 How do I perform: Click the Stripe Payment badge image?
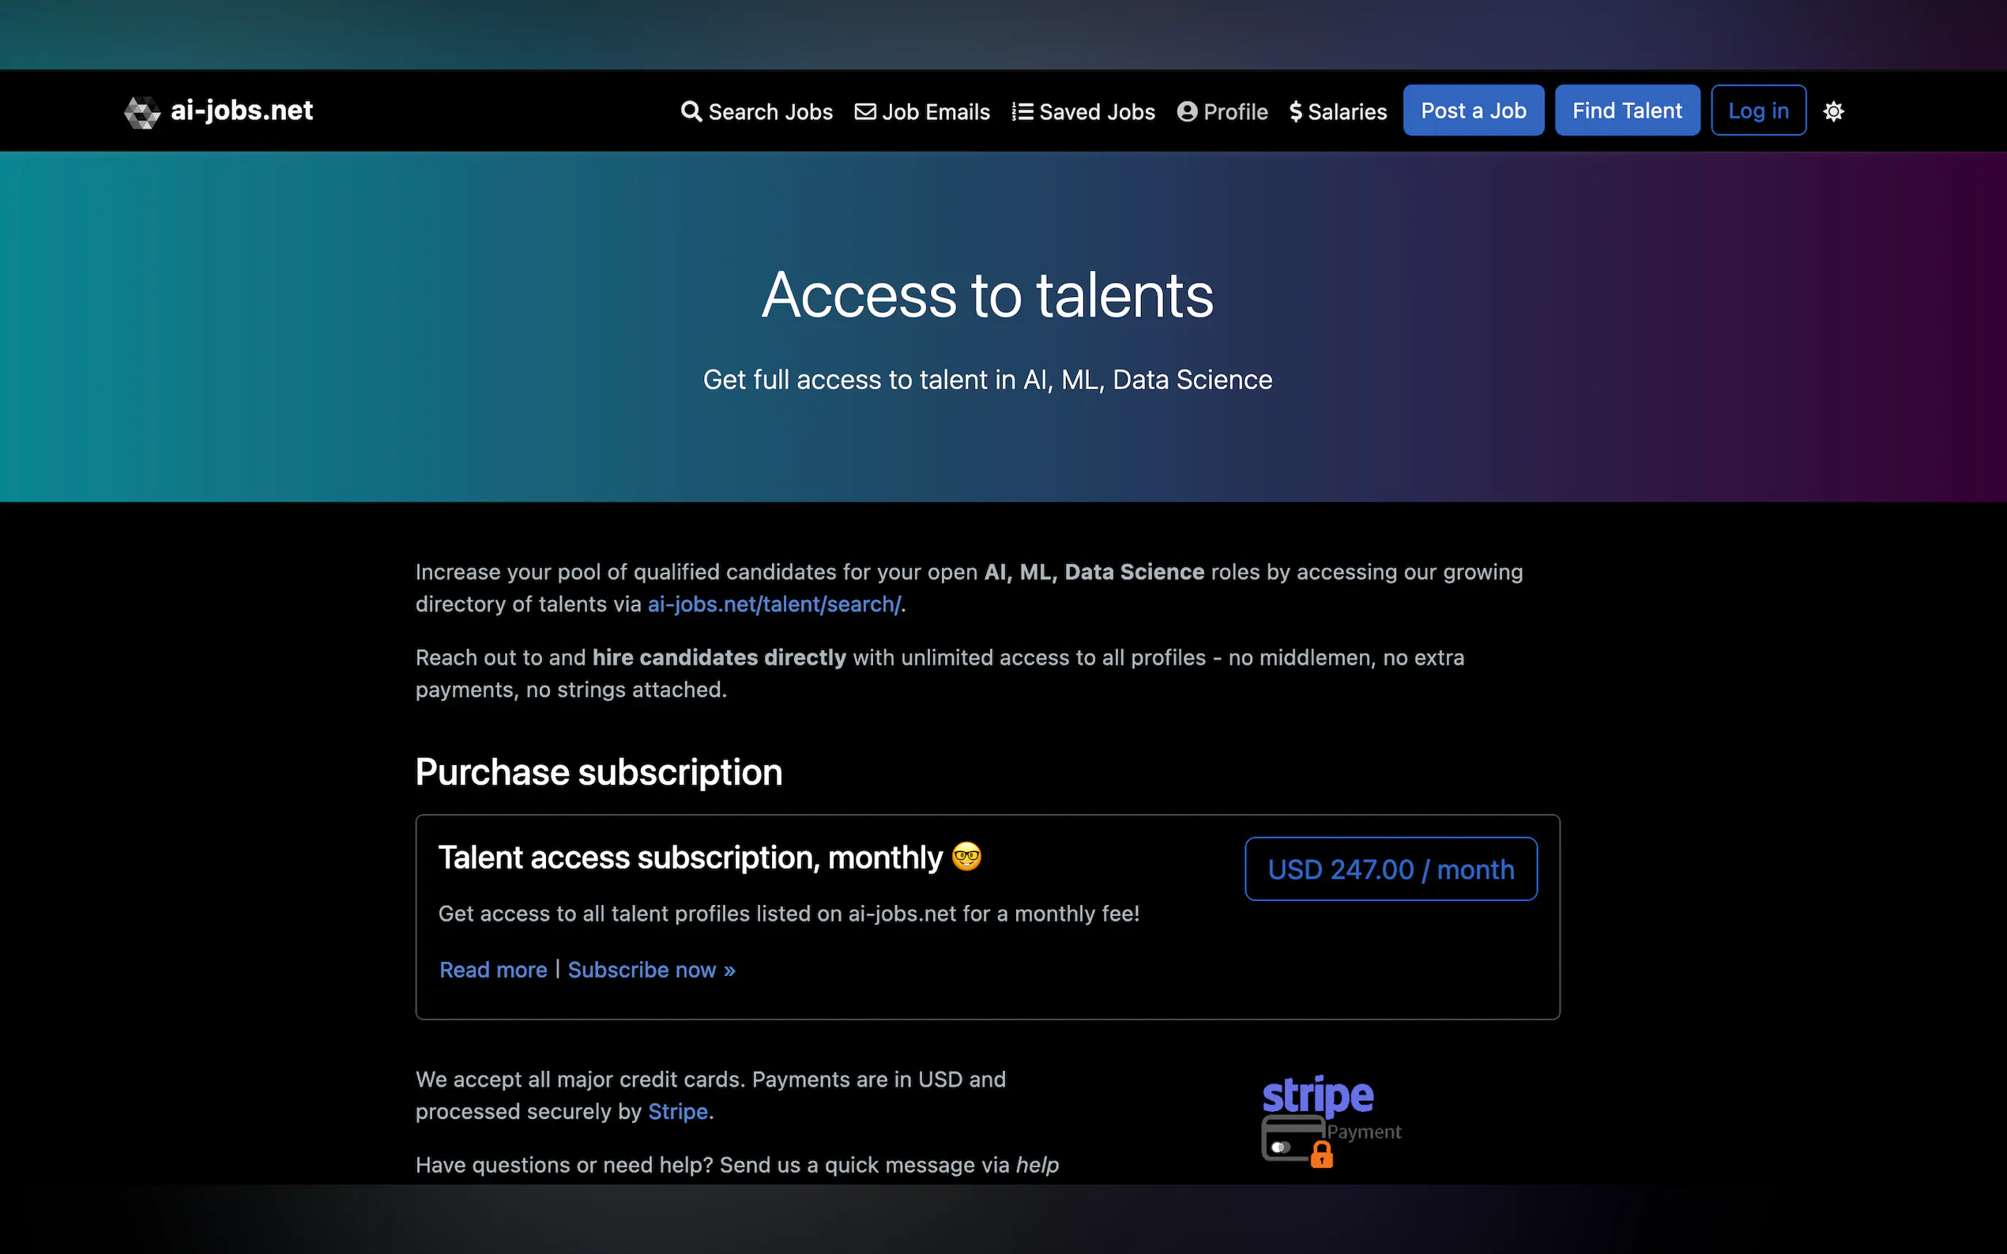[1330, 1121]
